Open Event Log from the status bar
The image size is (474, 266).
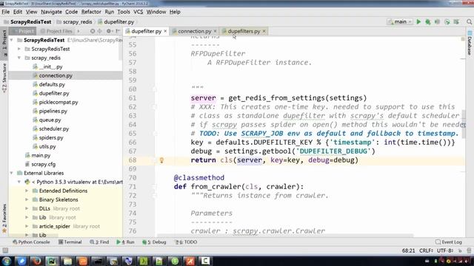[x=449, y=242]
